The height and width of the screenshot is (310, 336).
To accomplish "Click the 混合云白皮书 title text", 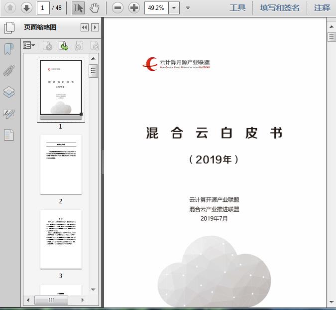I will pos(214,133).
